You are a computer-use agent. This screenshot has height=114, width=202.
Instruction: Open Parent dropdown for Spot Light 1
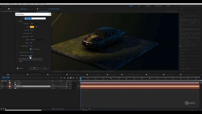[73, 86]
